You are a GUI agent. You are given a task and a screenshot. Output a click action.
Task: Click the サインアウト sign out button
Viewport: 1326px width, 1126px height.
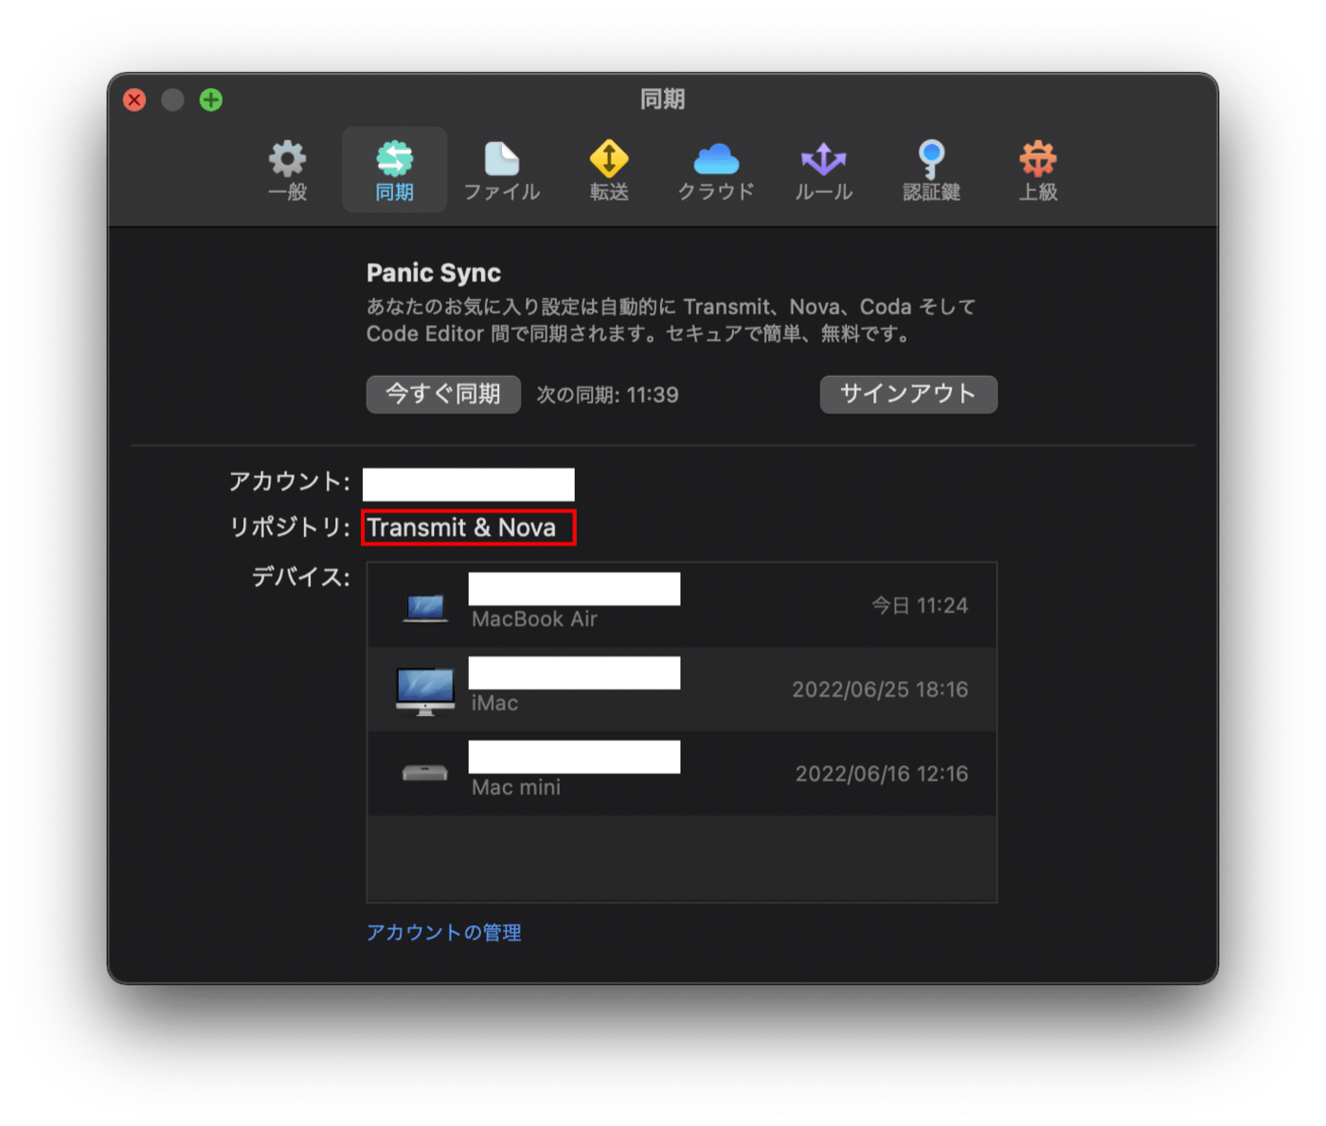pyautogui.click(x=908, y=394)
